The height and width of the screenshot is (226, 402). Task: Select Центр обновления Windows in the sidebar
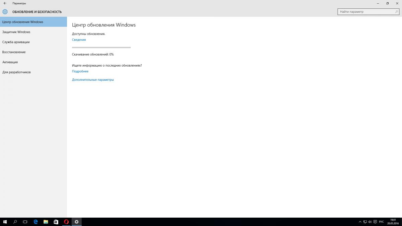tap(33, 22)
